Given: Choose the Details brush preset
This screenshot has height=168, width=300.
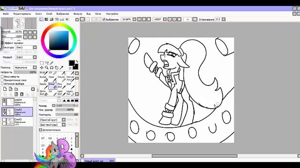Looking at the screenshot, I should coord(44,86).
